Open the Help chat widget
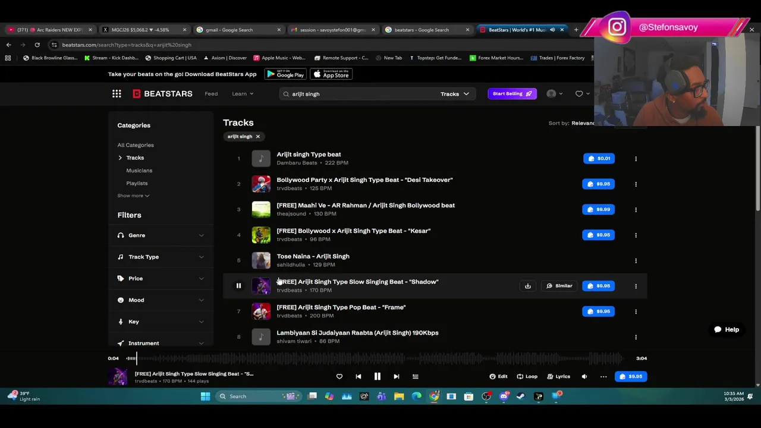Image resolution: width=761 pixels, height=428 pixels. point(727,329)
